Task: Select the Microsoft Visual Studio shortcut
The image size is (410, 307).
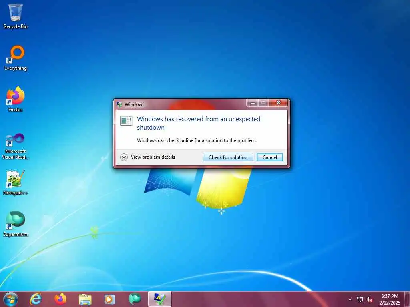Action: coord(16,146)
